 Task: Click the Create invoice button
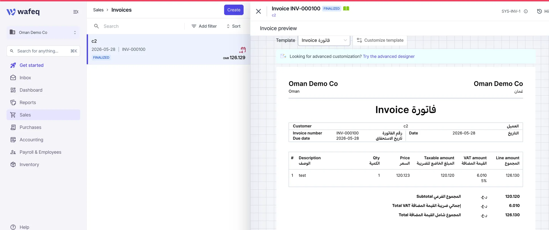click(x=234, y=10)
